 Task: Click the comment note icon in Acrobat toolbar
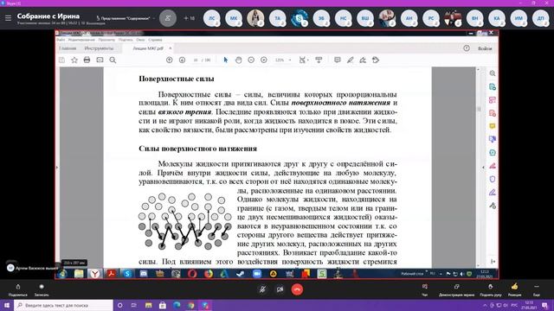[x=338, y=60]
